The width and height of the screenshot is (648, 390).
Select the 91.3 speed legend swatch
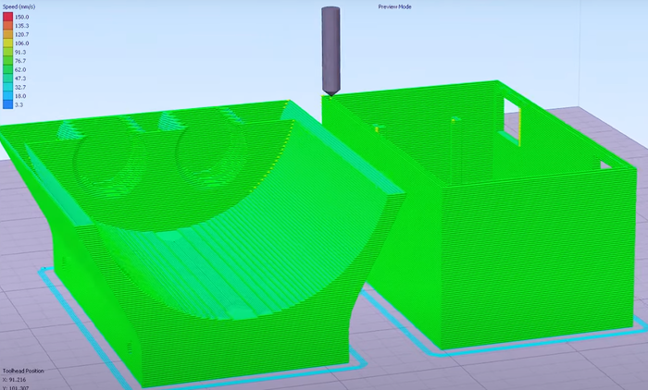(x=6, y=52)
